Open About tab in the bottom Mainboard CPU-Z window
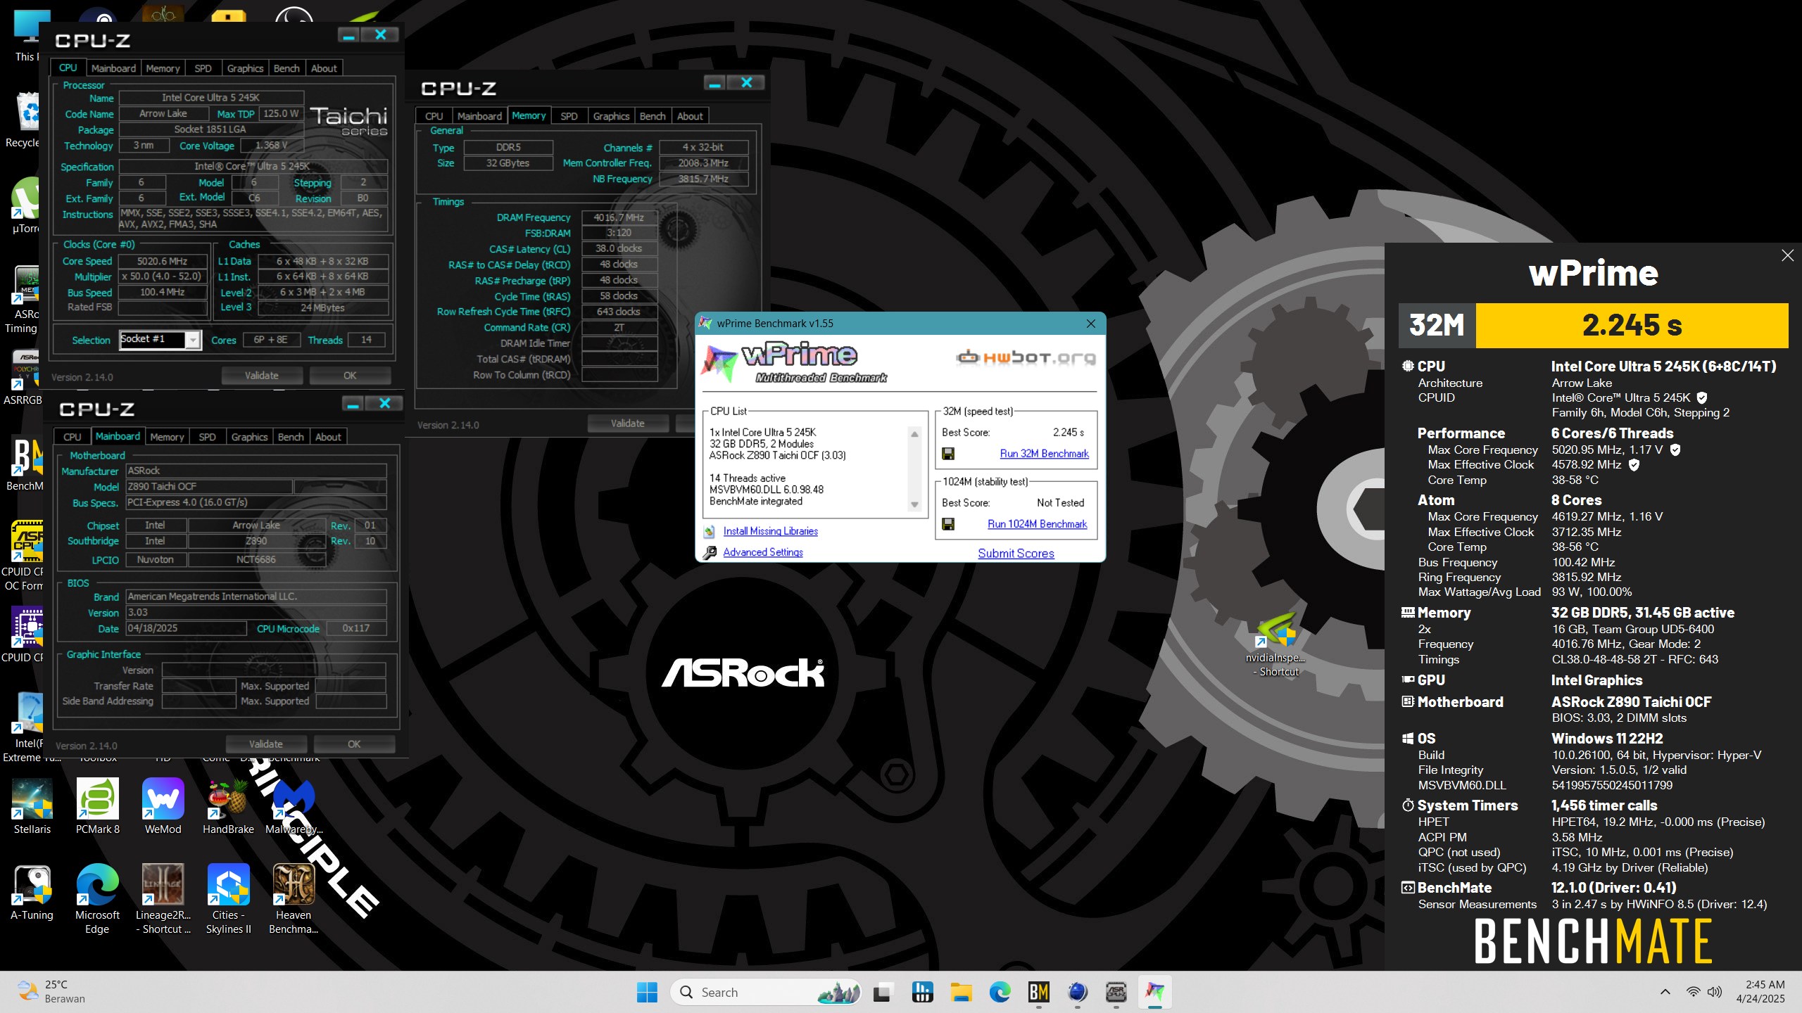 click(x=328, y=437)
